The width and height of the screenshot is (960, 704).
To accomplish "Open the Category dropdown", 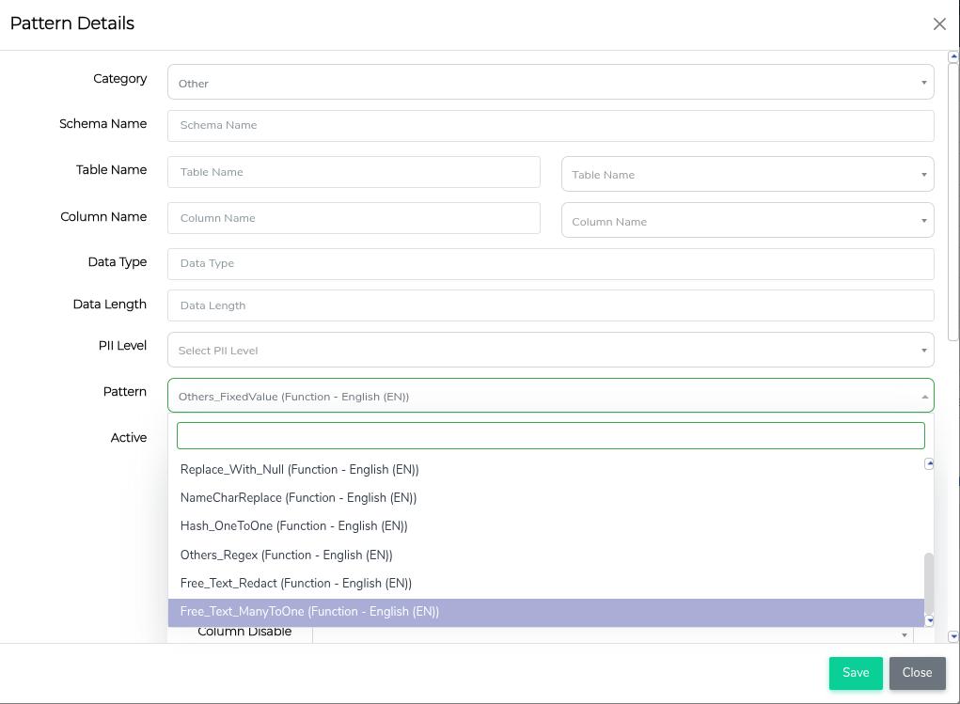I will pyautogui.click(x=550, y=83).
